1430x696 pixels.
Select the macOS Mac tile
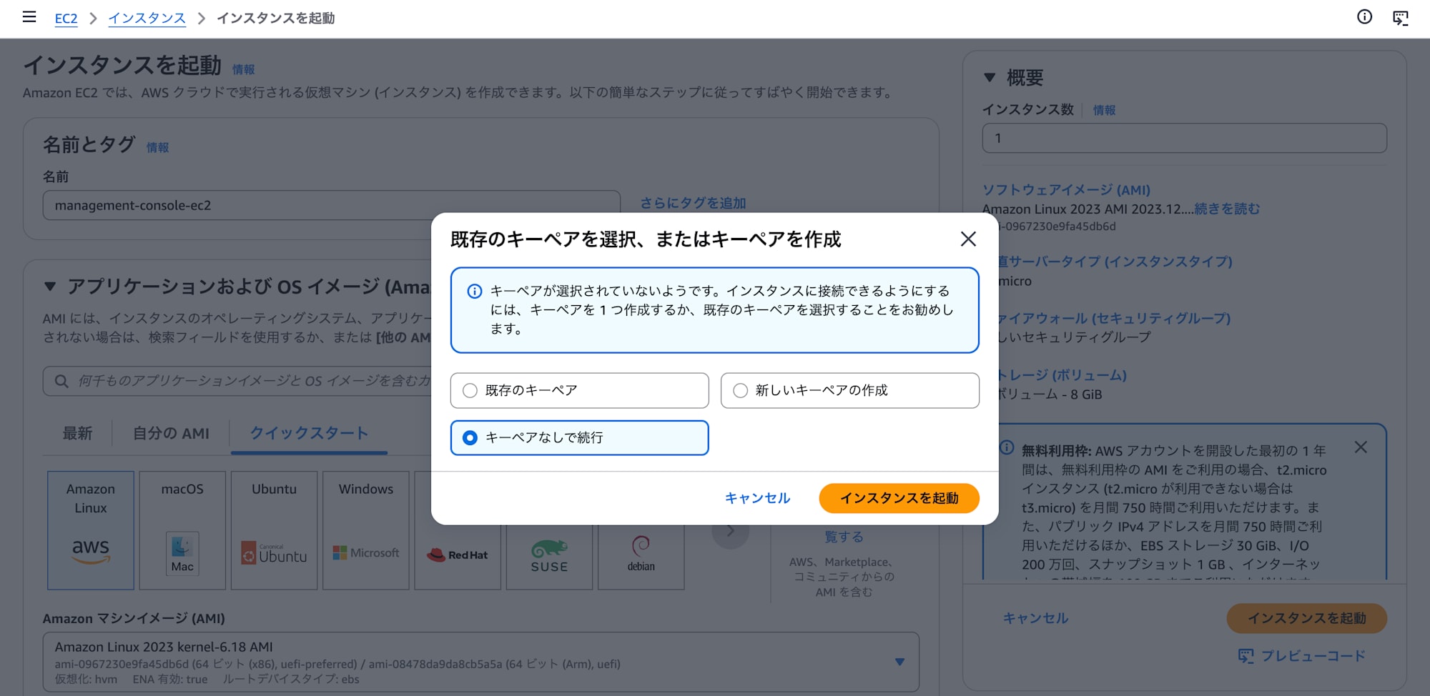click(x=182, y=530)
